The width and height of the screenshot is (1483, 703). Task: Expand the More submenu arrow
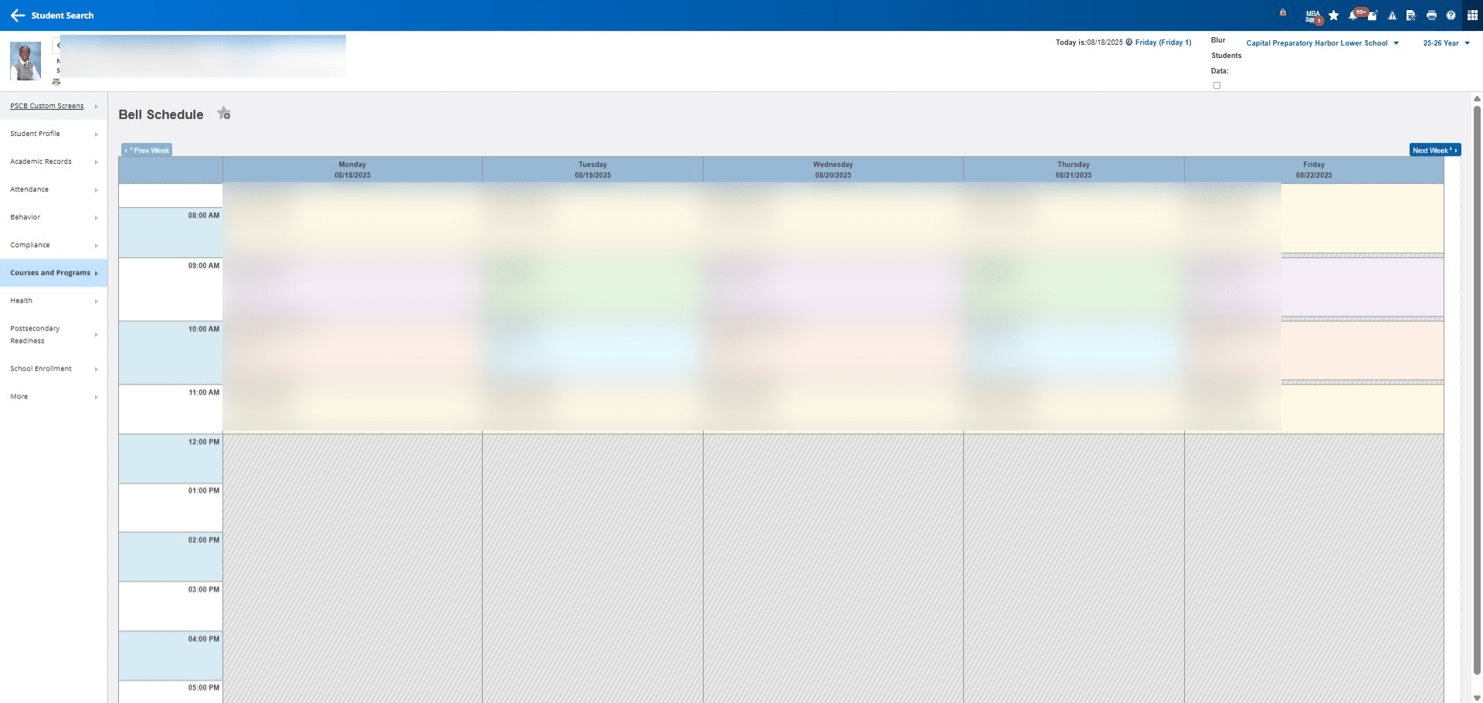pos(97,397)
